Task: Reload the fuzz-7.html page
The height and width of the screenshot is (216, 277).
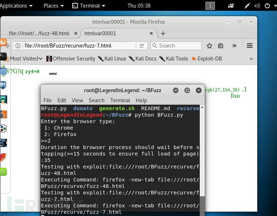Action: point(141,46)
